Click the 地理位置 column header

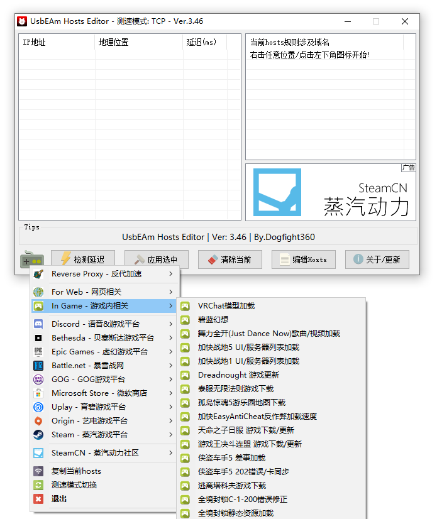139,42
